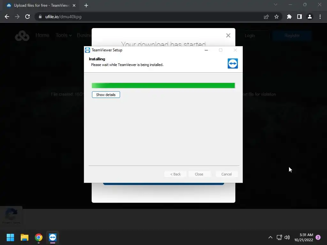Click the TeamViewer taskbar icon
Image resolution: width=327 pixels, height=245 pixels.
(x=53, y=237)
